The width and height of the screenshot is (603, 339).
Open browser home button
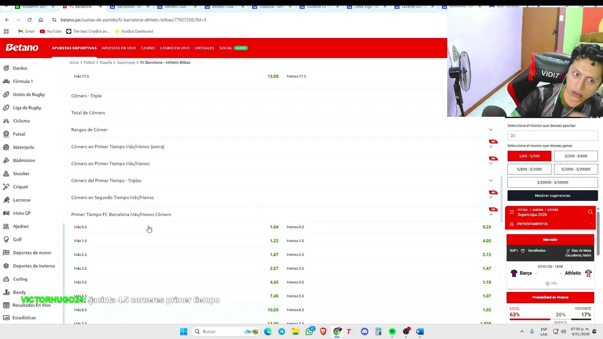[x=41, y=20]
